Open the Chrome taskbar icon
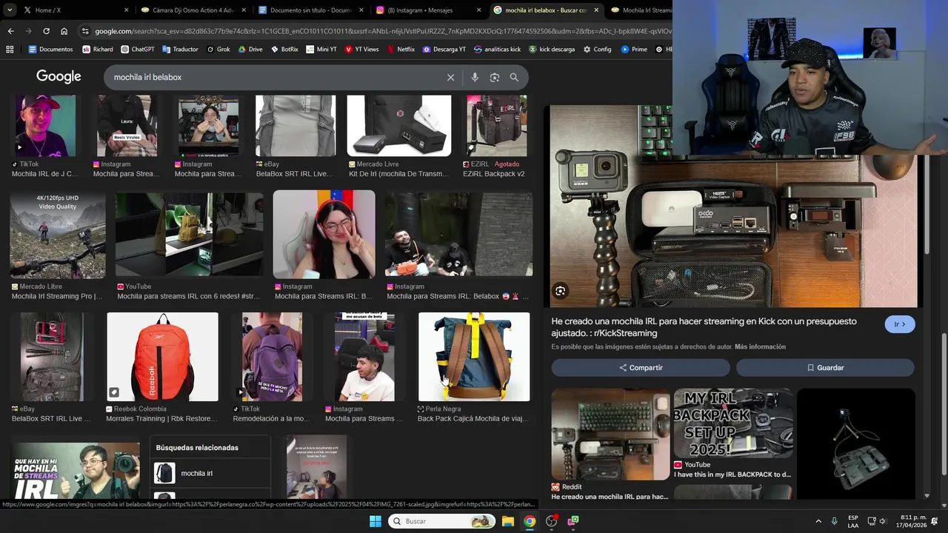 tap(530, 521)
